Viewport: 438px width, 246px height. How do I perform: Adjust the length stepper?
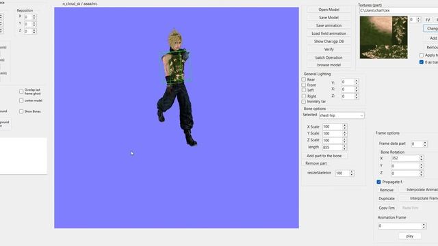(x=344, y=148)
